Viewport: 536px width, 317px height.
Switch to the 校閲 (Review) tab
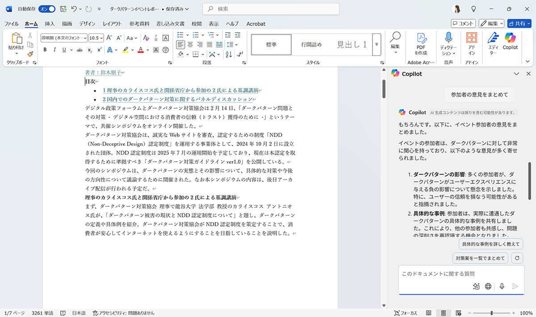tap(197, 24)
